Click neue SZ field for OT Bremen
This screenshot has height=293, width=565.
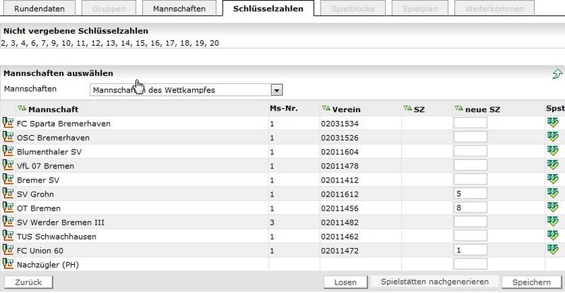(470, 208)
